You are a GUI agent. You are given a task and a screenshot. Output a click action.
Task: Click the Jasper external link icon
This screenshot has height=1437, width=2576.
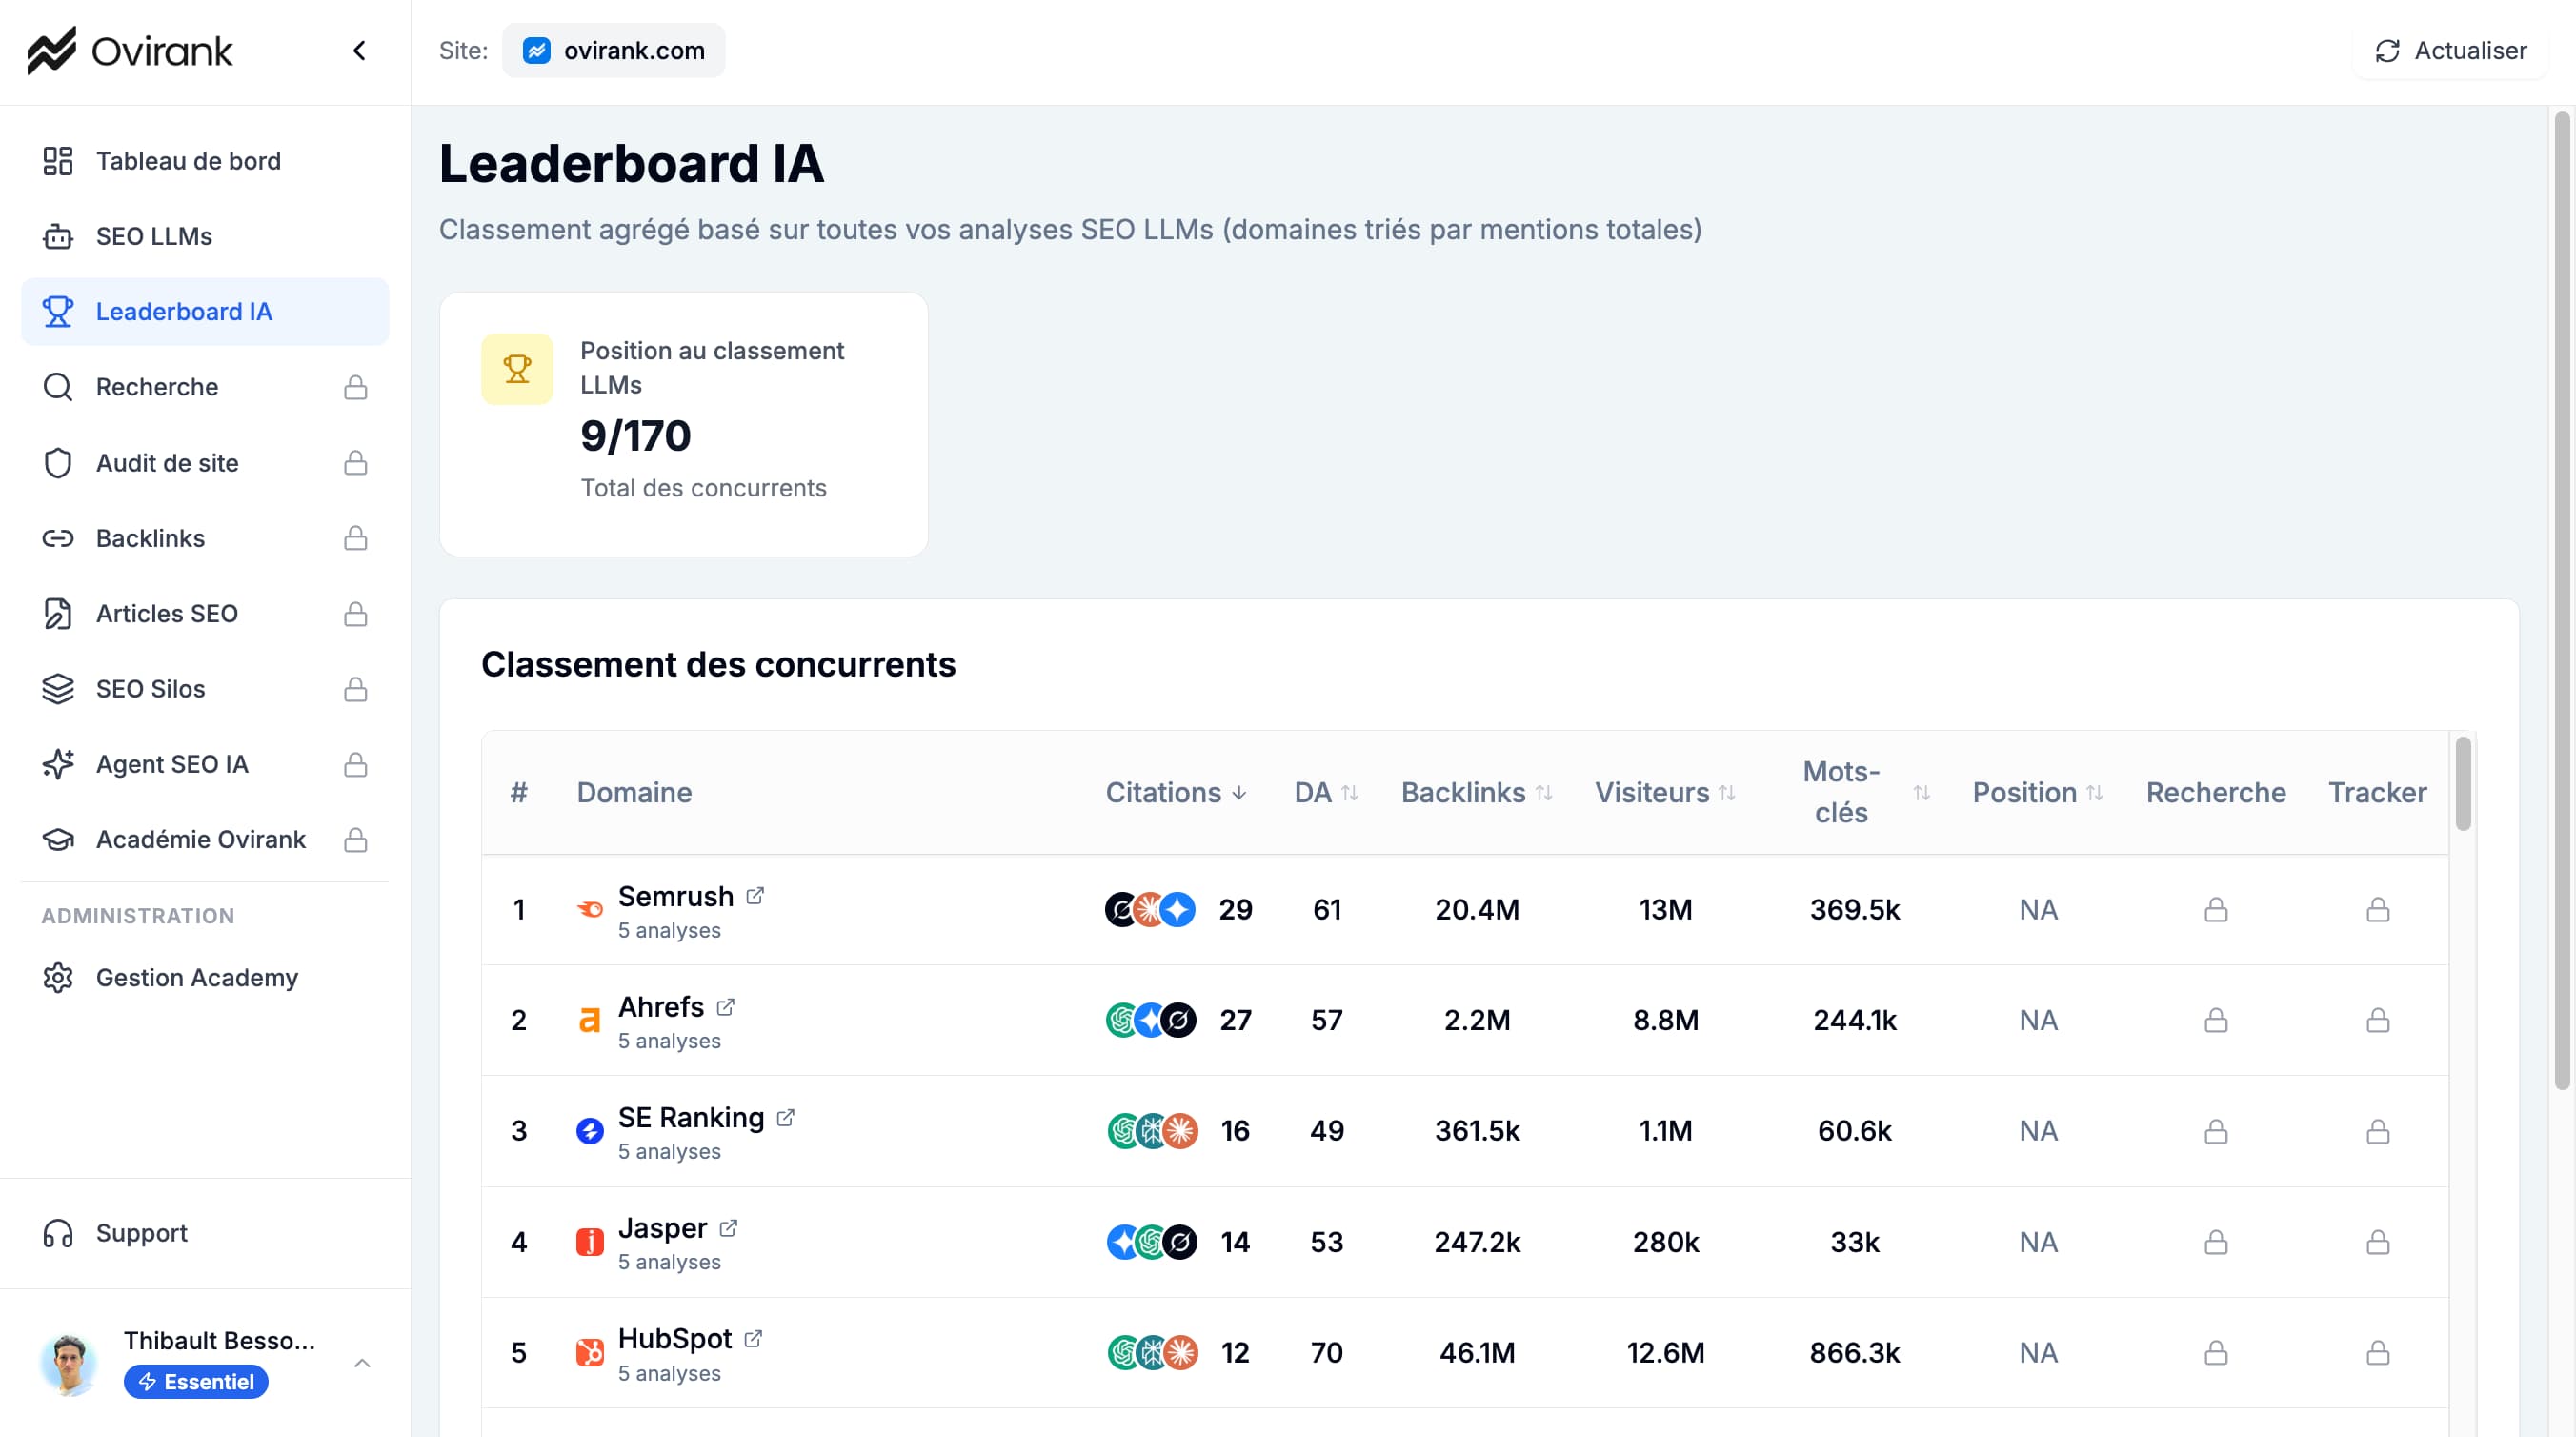click(728, 1227)
